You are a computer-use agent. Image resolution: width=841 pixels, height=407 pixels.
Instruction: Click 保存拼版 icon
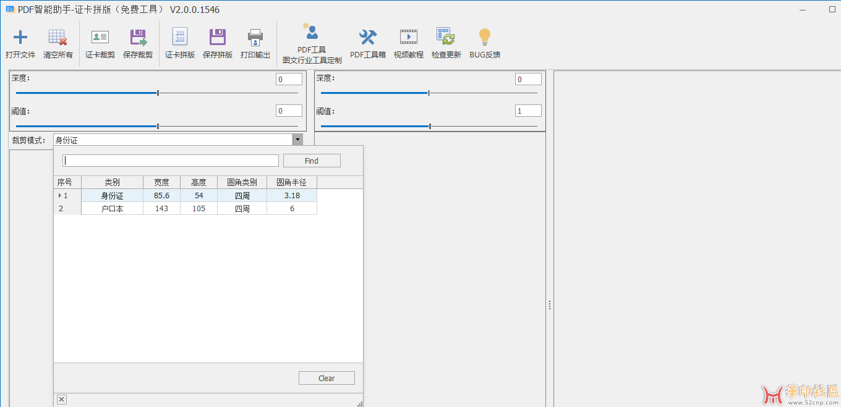tap(218, 37)
